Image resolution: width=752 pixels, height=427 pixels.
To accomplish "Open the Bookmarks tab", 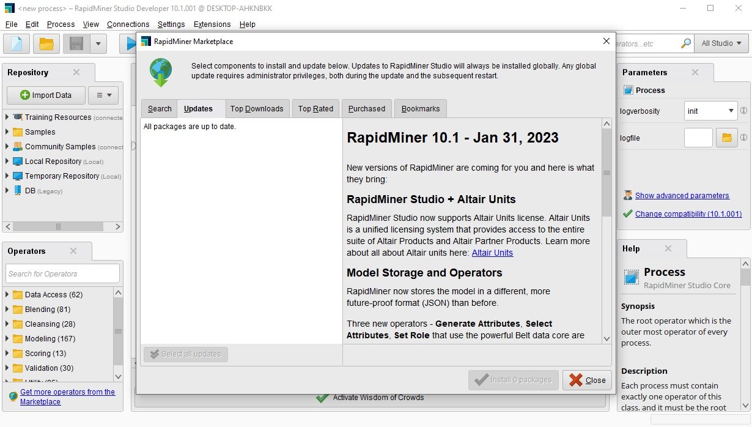I will point(421,108).
